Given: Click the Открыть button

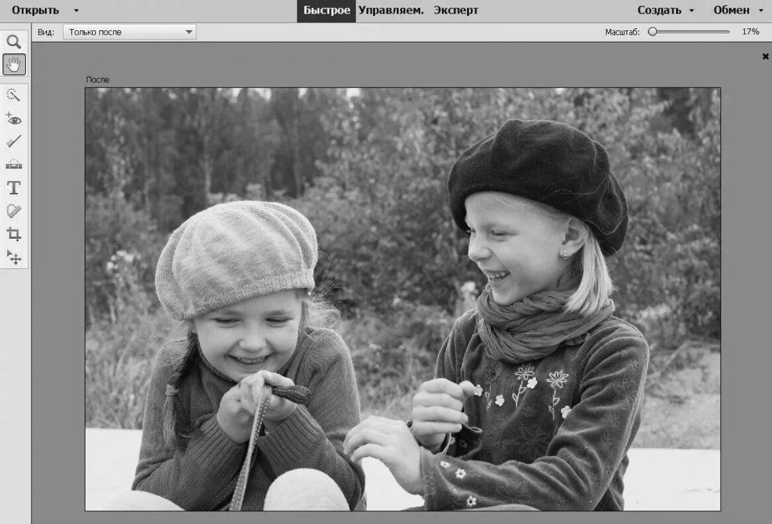Looking at the screenshot, I should pos(35,10).
